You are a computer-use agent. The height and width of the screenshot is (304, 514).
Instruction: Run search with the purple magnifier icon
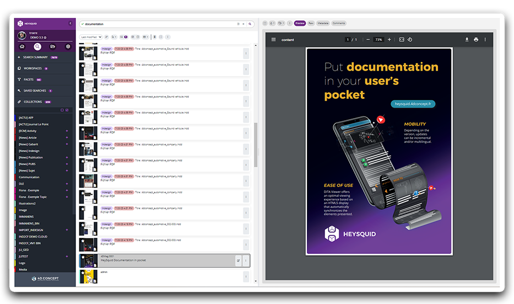[x=250, y=24]
